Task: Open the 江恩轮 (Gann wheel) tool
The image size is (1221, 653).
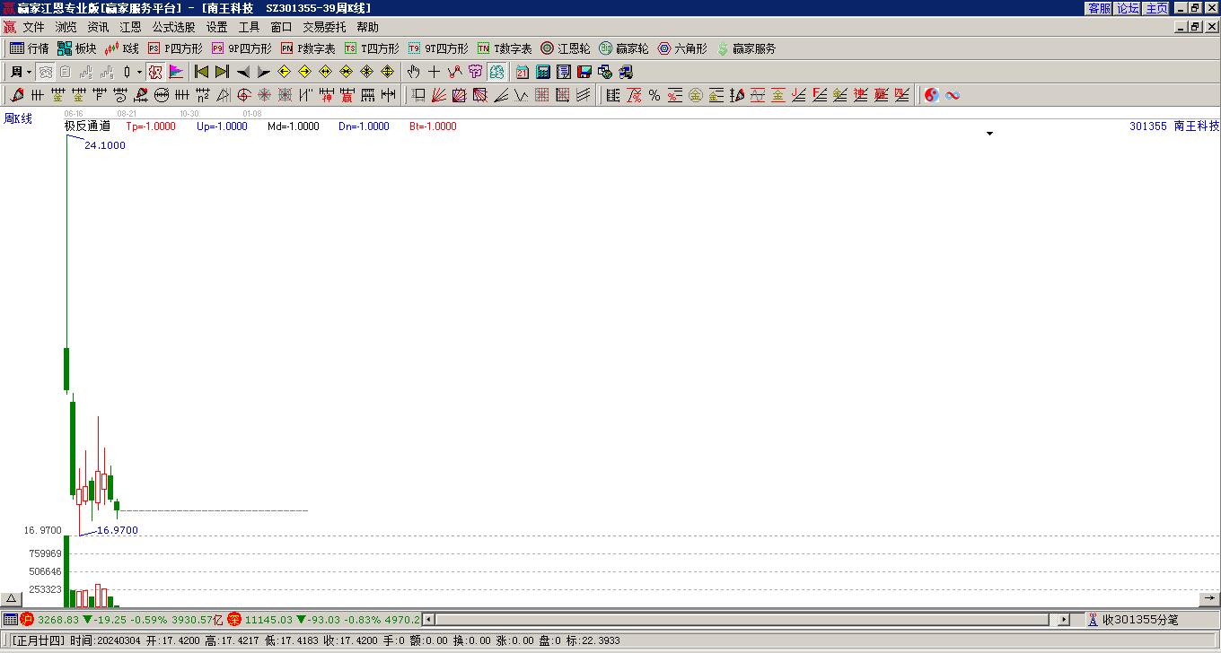Action: pos(565,48)
